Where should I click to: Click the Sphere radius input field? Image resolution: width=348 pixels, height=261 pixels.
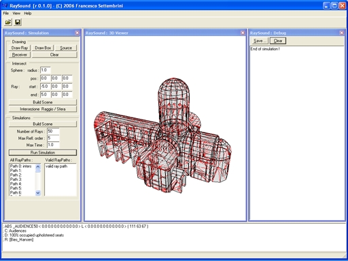[x=46, y=70]
